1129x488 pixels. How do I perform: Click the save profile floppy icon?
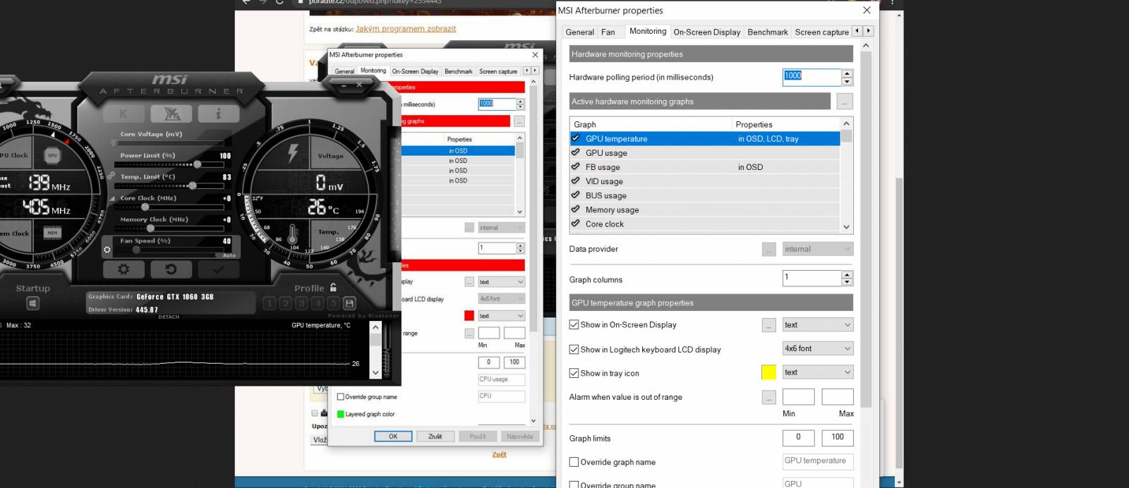pyautogui.click(x=349, y=303)
